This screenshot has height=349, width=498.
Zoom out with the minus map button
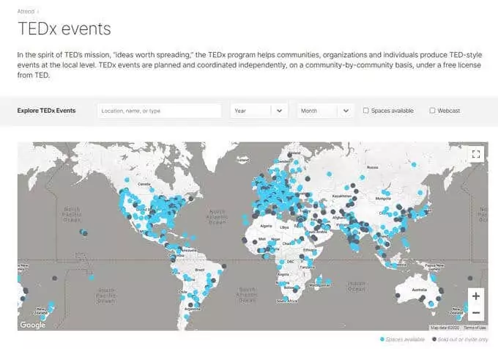(476, 312)
